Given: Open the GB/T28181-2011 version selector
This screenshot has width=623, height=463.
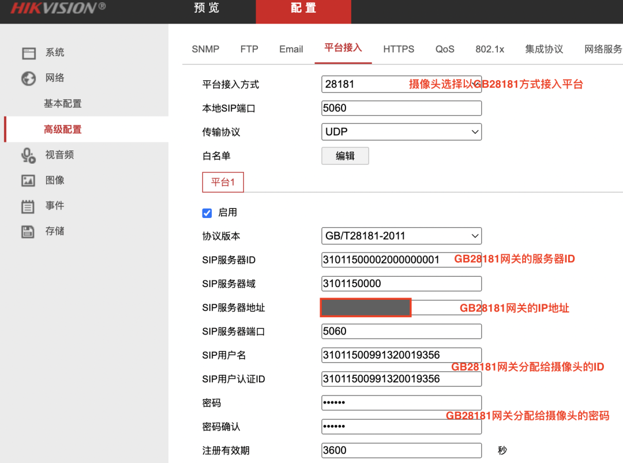Looking at the screenshot, I should (401, 236).
